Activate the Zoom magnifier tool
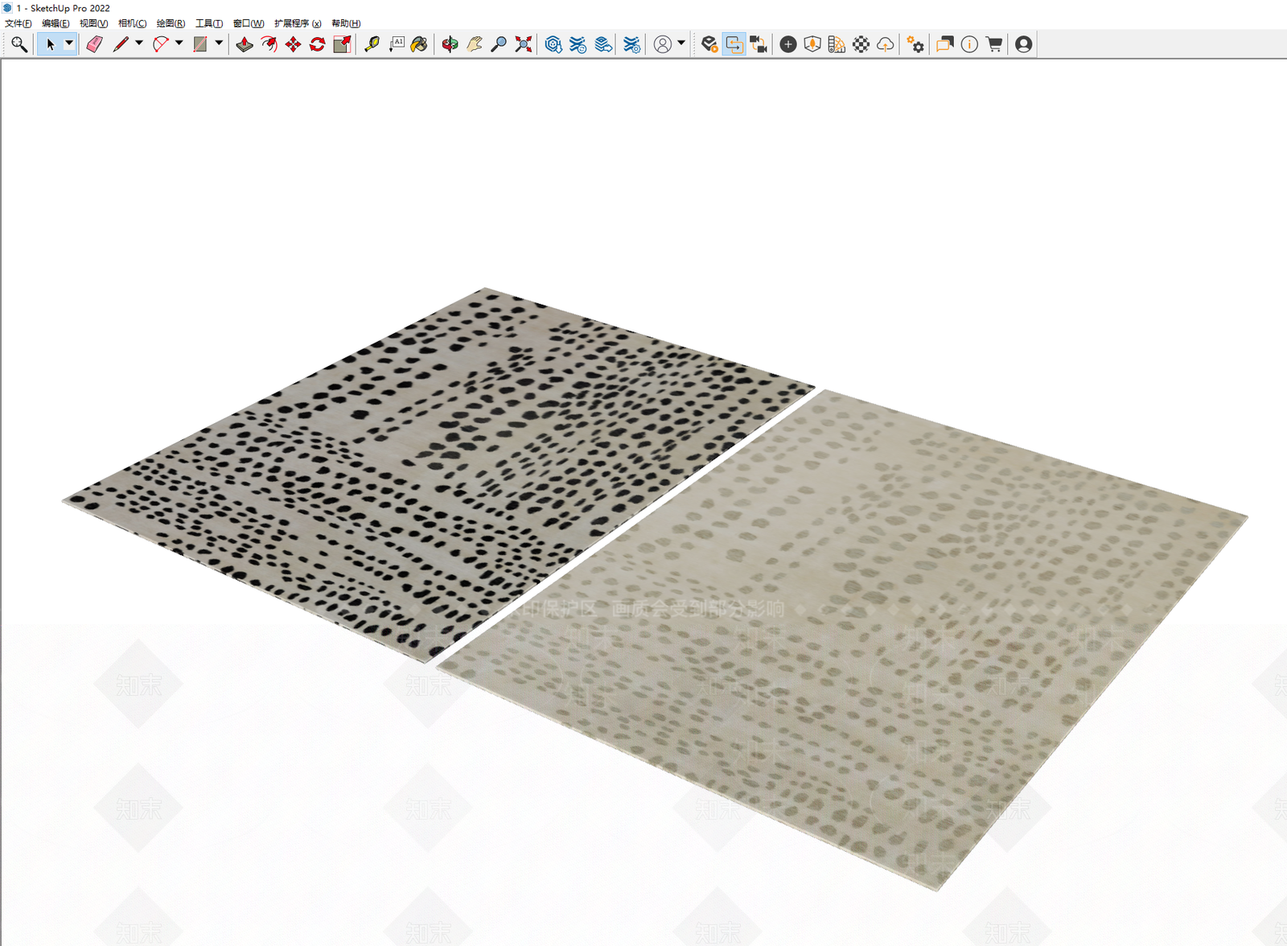Viewport: 1287px width, 946px height. click(499, 44)
